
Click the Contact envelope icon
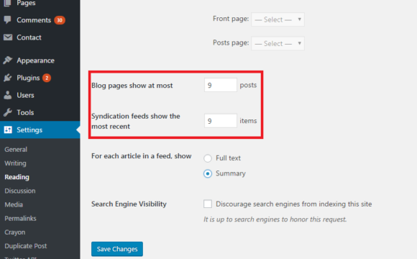(8, 37)
